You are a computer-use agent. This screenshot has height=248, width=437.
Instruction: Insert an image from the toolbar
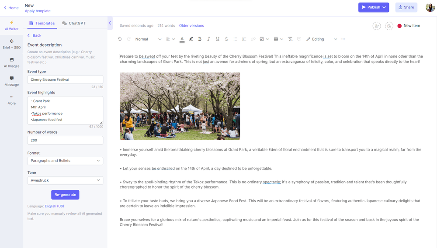click(x=262, y=39)
